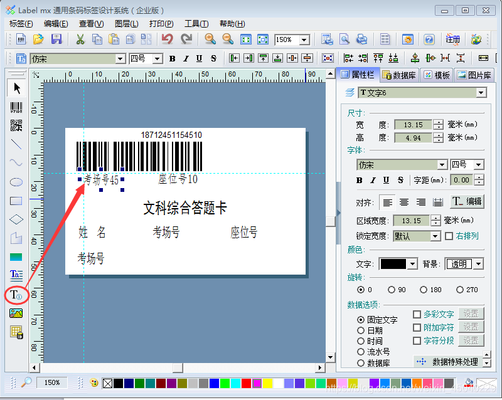Choose the ellipse shape tool
The image size is (502, 400).
(16, 182)
